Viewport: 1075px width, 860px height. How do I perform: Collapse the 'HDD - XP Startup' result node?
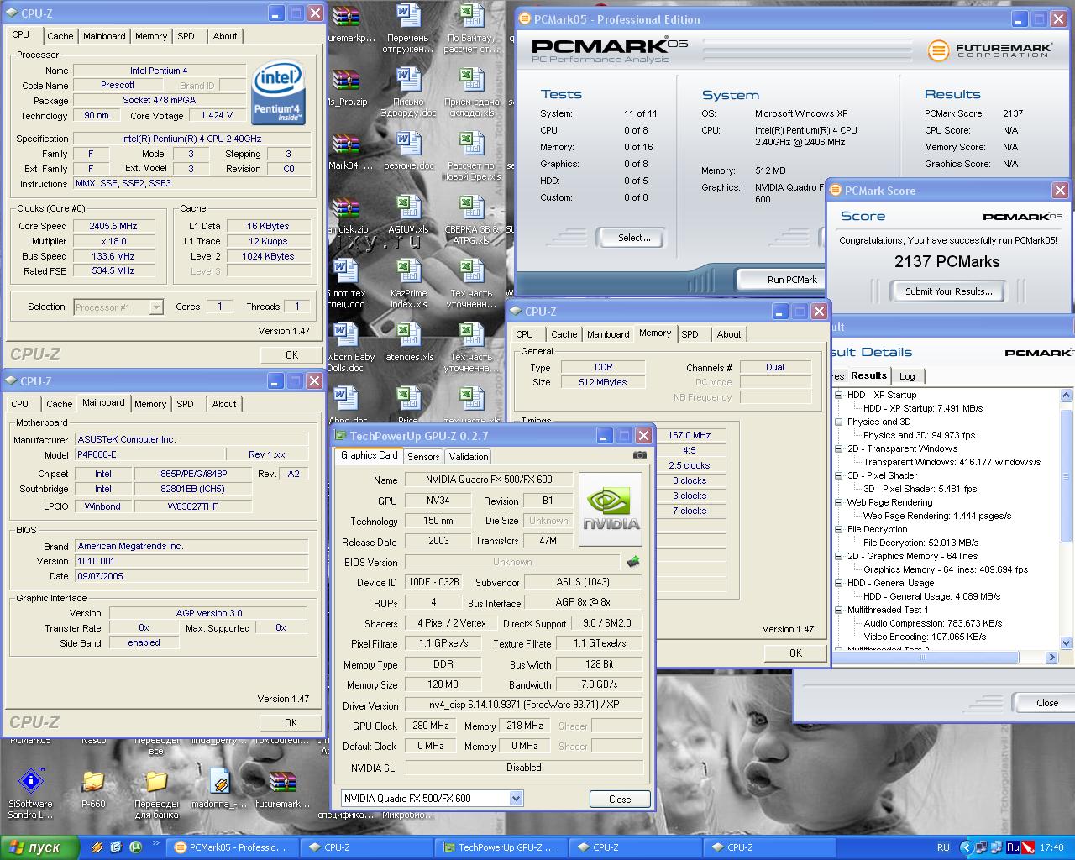point(838,395)
